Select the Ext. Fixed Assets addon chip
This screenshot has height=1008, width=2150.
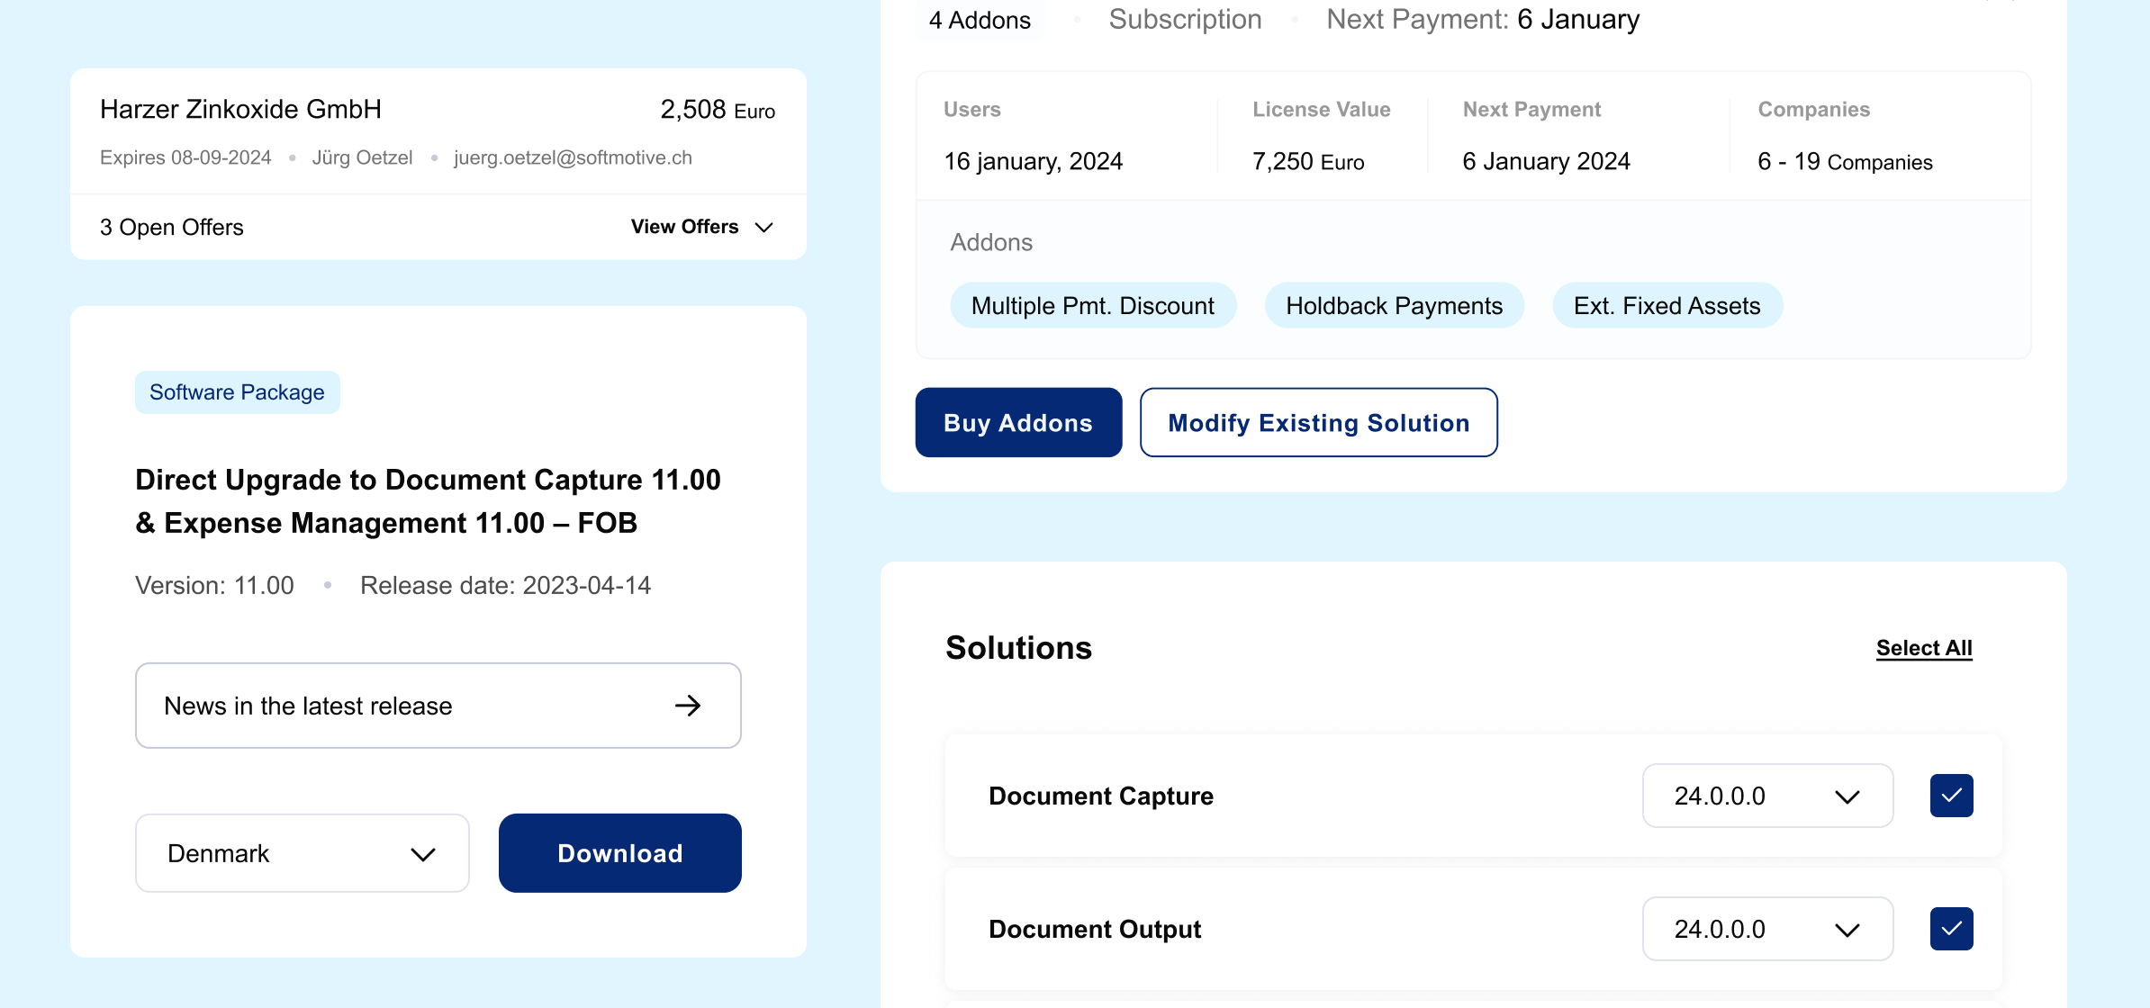pyautogui.click(x=1667, y=306)
